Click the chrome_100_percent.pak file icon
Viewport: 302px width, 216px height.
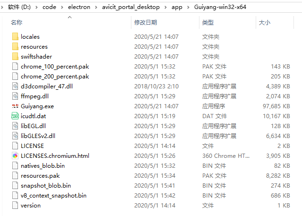[15, 66]
